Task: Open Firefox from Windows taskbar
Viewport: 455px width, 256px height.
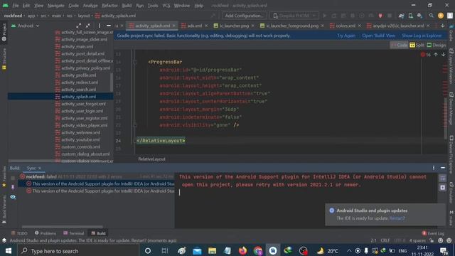Action: point(242,251)
